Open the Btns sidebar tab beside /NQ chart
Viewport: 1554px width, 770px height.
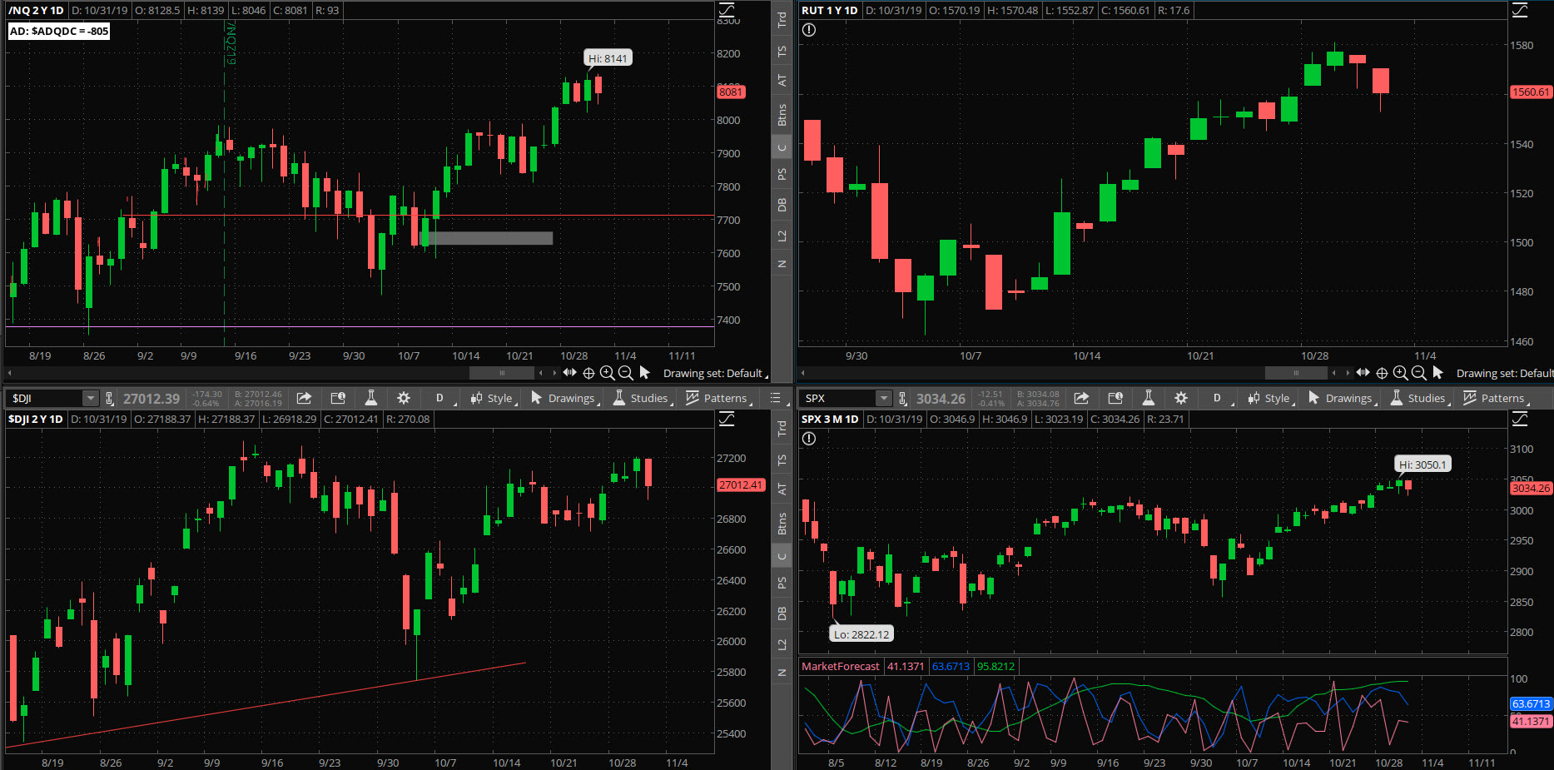(x=782, y=115)
